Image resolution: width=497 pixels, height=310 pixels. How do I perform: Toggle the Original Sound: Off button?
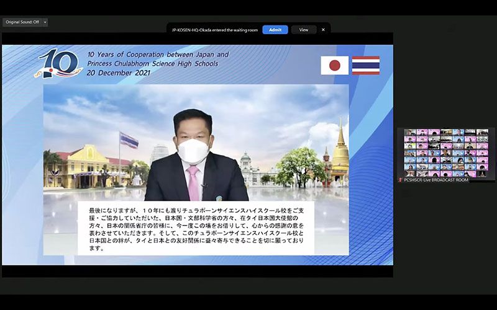pyautogui.click(x=22, y=22)
